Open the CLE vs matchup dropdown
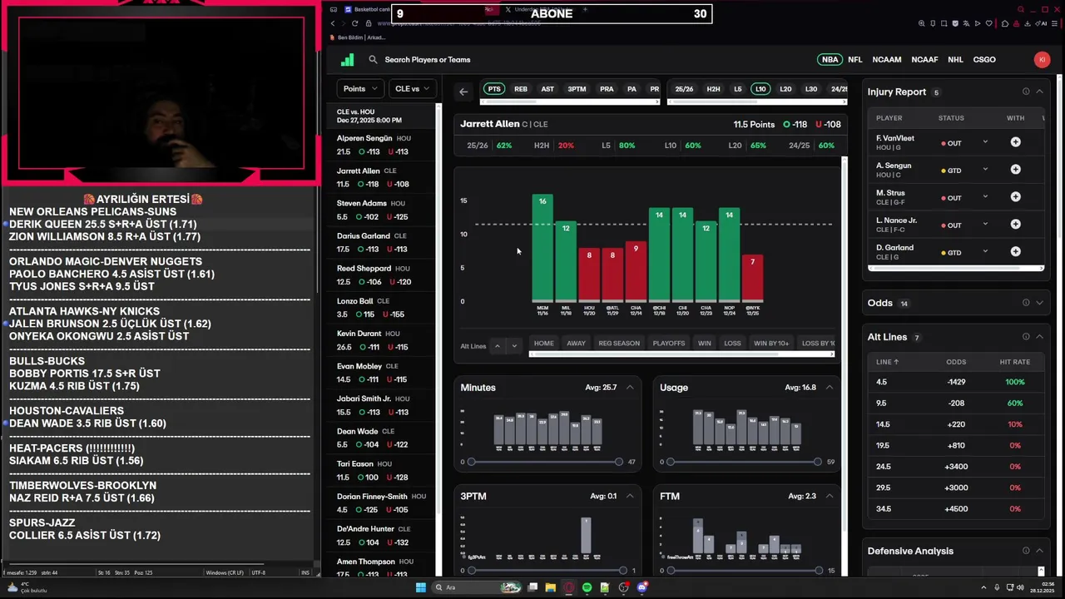Image resolution: width=1065 pixels, height=599 pixels. pyautogui.click(x=412, y=89)
